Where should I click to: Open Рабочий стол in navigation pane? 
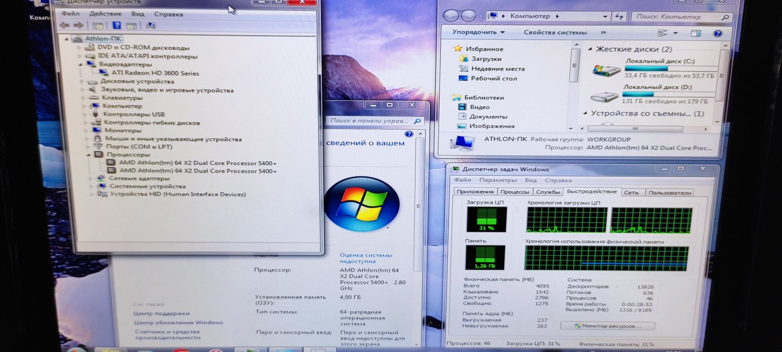[494, 79]
